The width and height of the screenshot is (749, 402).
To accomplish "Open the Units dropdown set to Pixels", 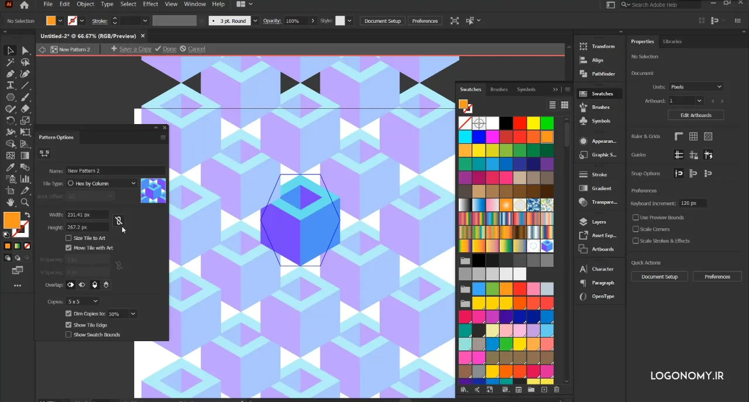I will tap(695, 87).
